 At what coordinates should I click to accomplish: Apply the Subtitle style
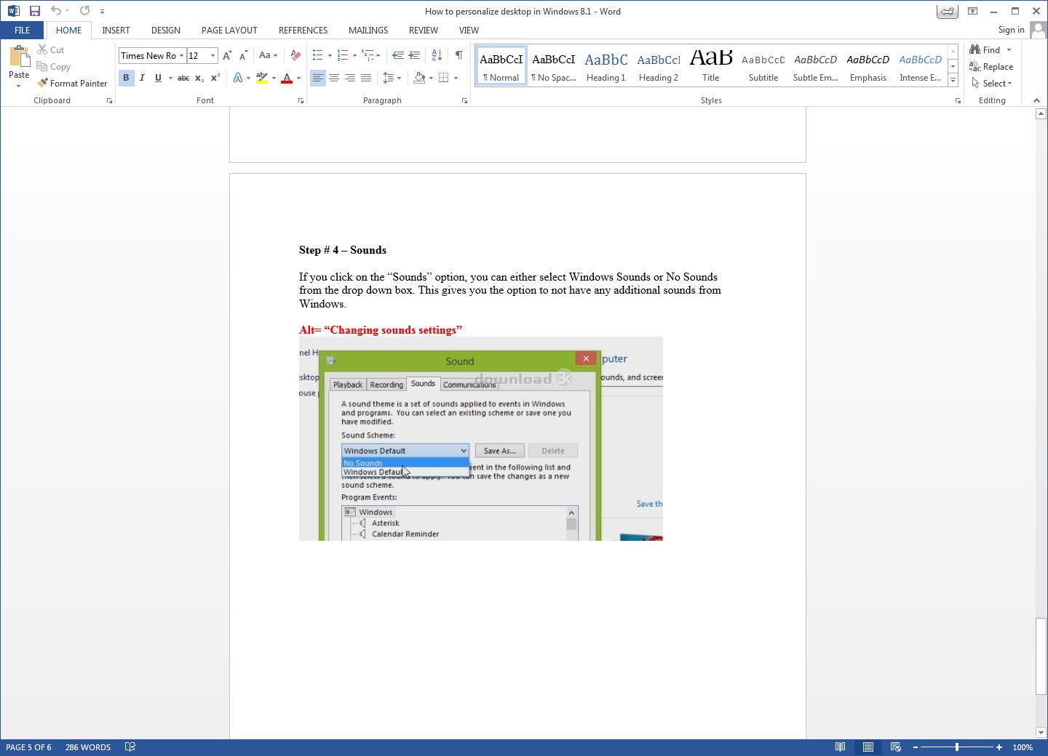[x=763, y=66]
